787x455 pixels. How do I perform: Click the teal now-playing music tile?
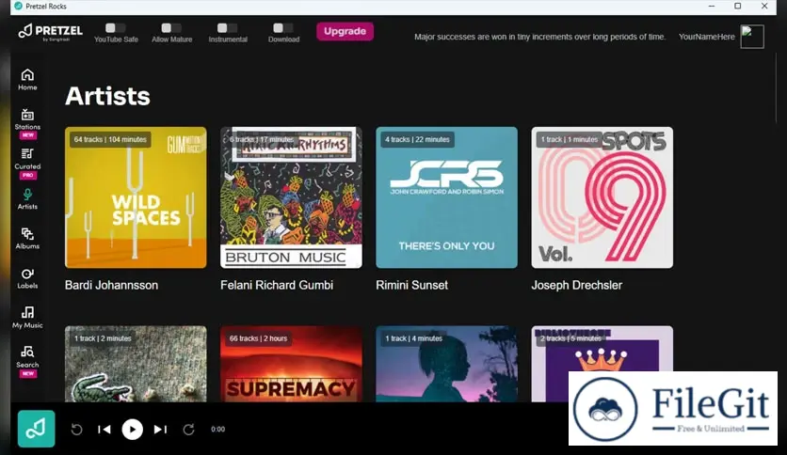pyautogui.click(x=36, y=429)
